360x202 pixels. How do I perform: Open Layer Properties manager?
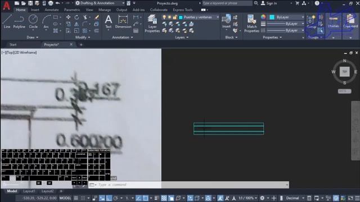152,24
